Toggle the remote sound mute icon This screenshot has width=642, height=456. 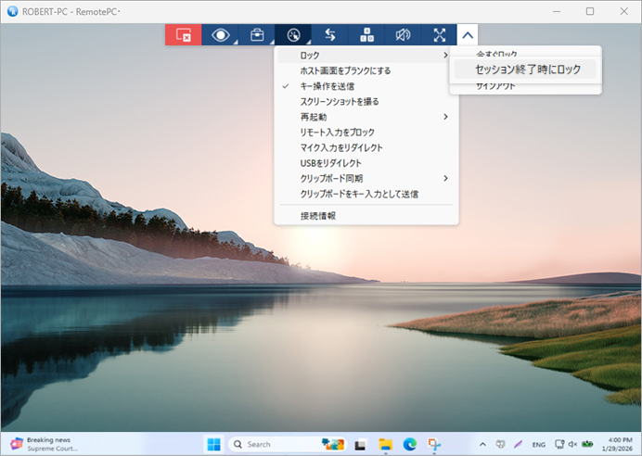(x=403, y=35)
